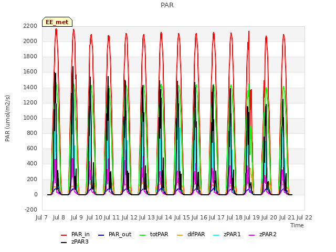This screenshot has width=336, height=252.
Task: Click the Jul 13 tick label
Action: [x=147, y=218]
